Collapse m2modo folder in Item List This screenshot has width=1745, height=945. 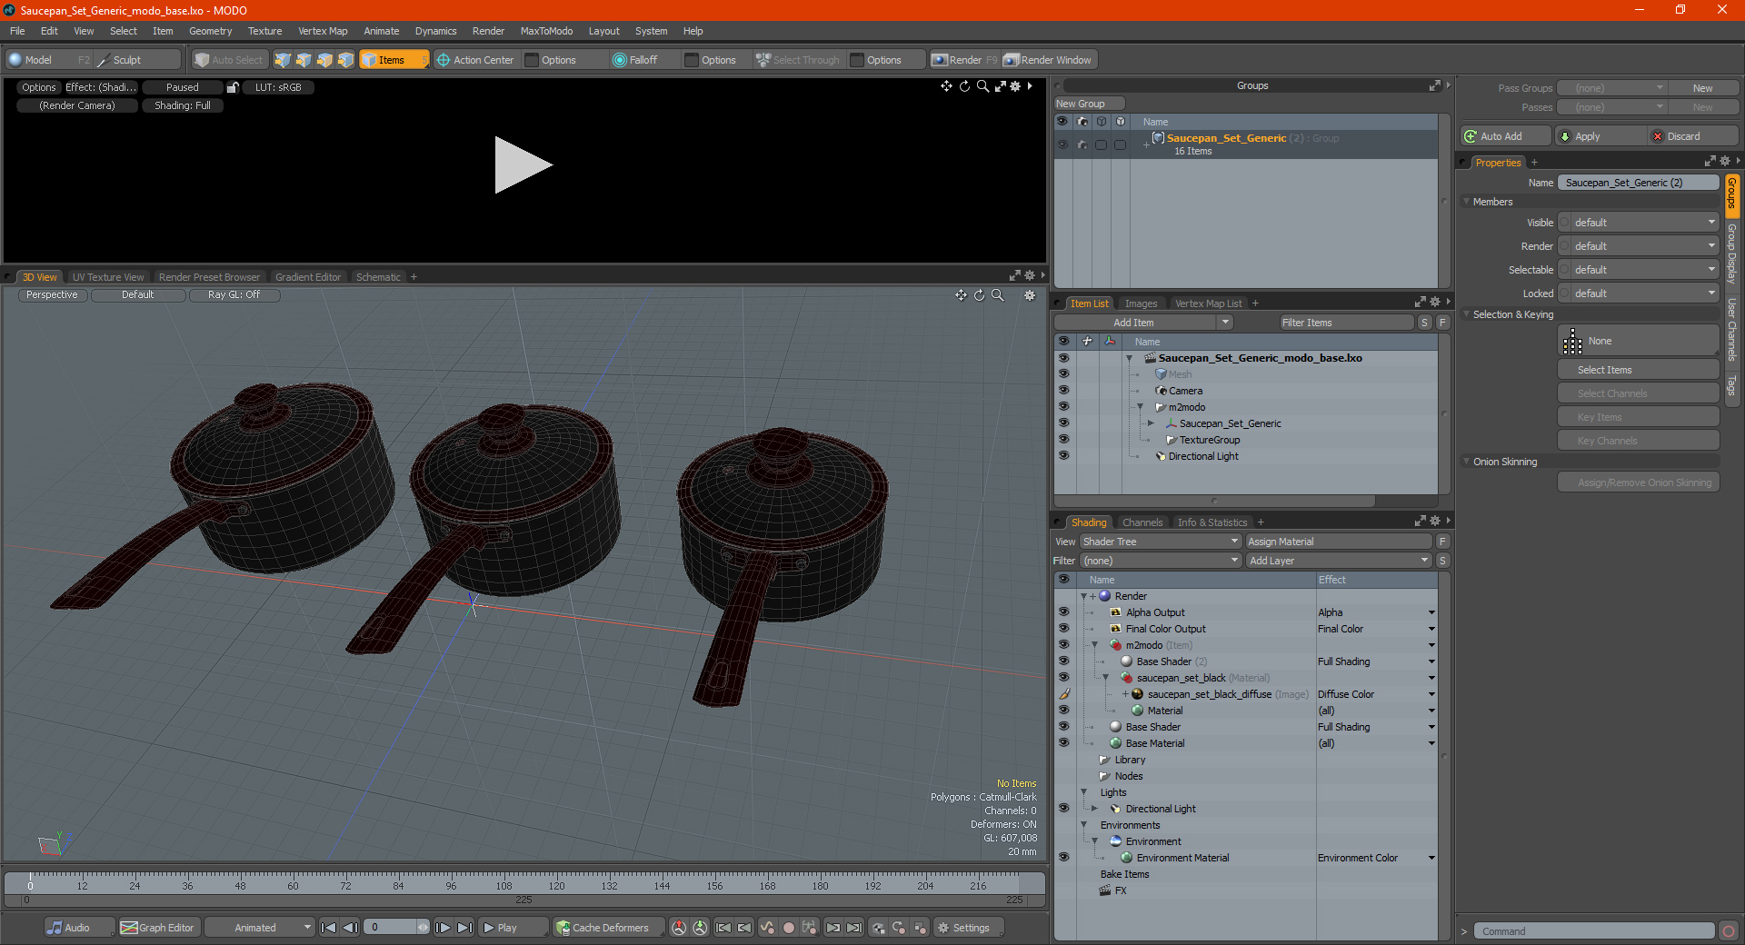click(1140, 407)
